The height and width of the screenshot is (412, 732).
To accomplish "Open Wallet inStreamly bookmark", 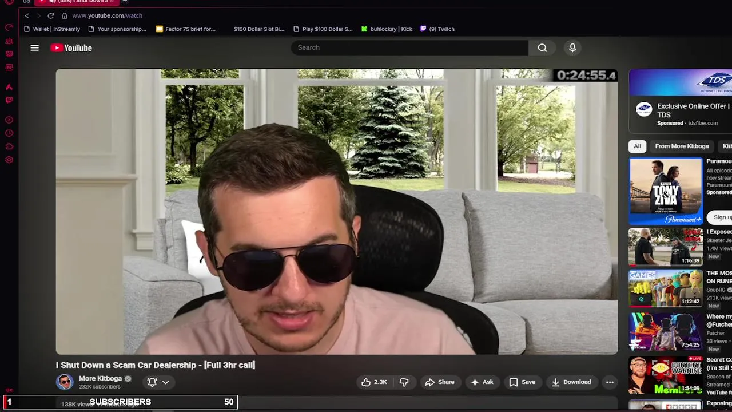I will pyautogui.click(x=52, y=29).
